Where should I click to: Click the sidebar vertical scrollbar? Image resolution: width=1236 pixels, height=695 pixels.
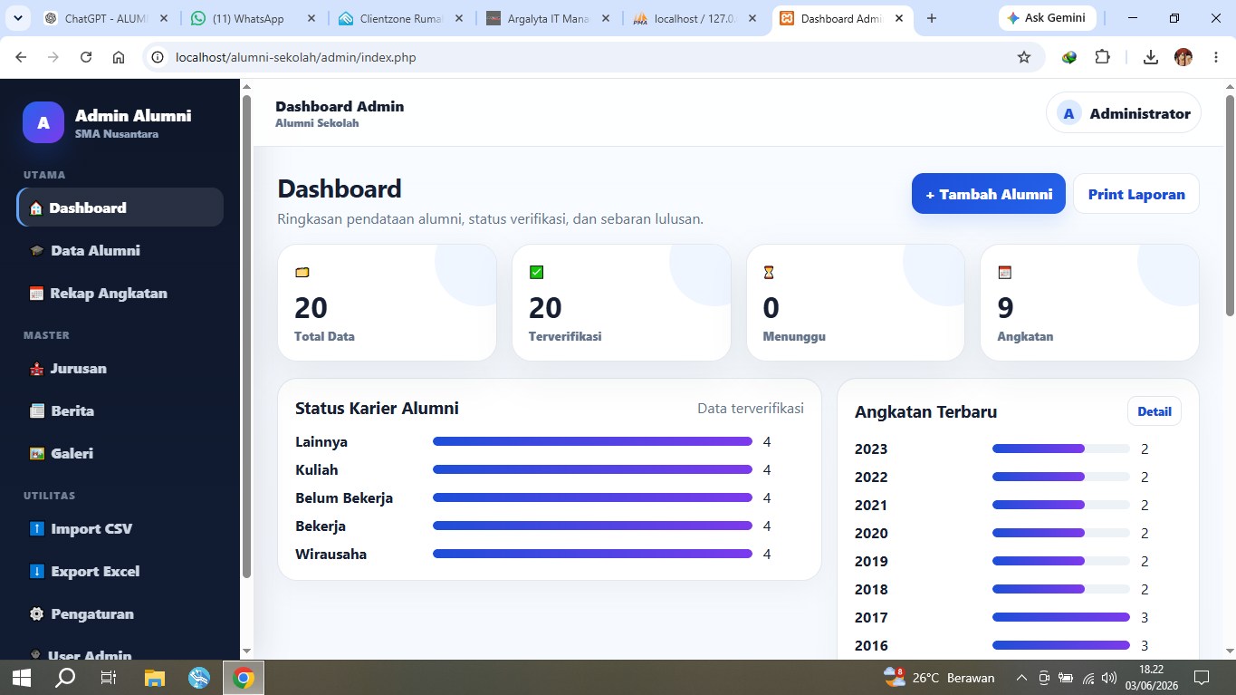tap(246, 335)
